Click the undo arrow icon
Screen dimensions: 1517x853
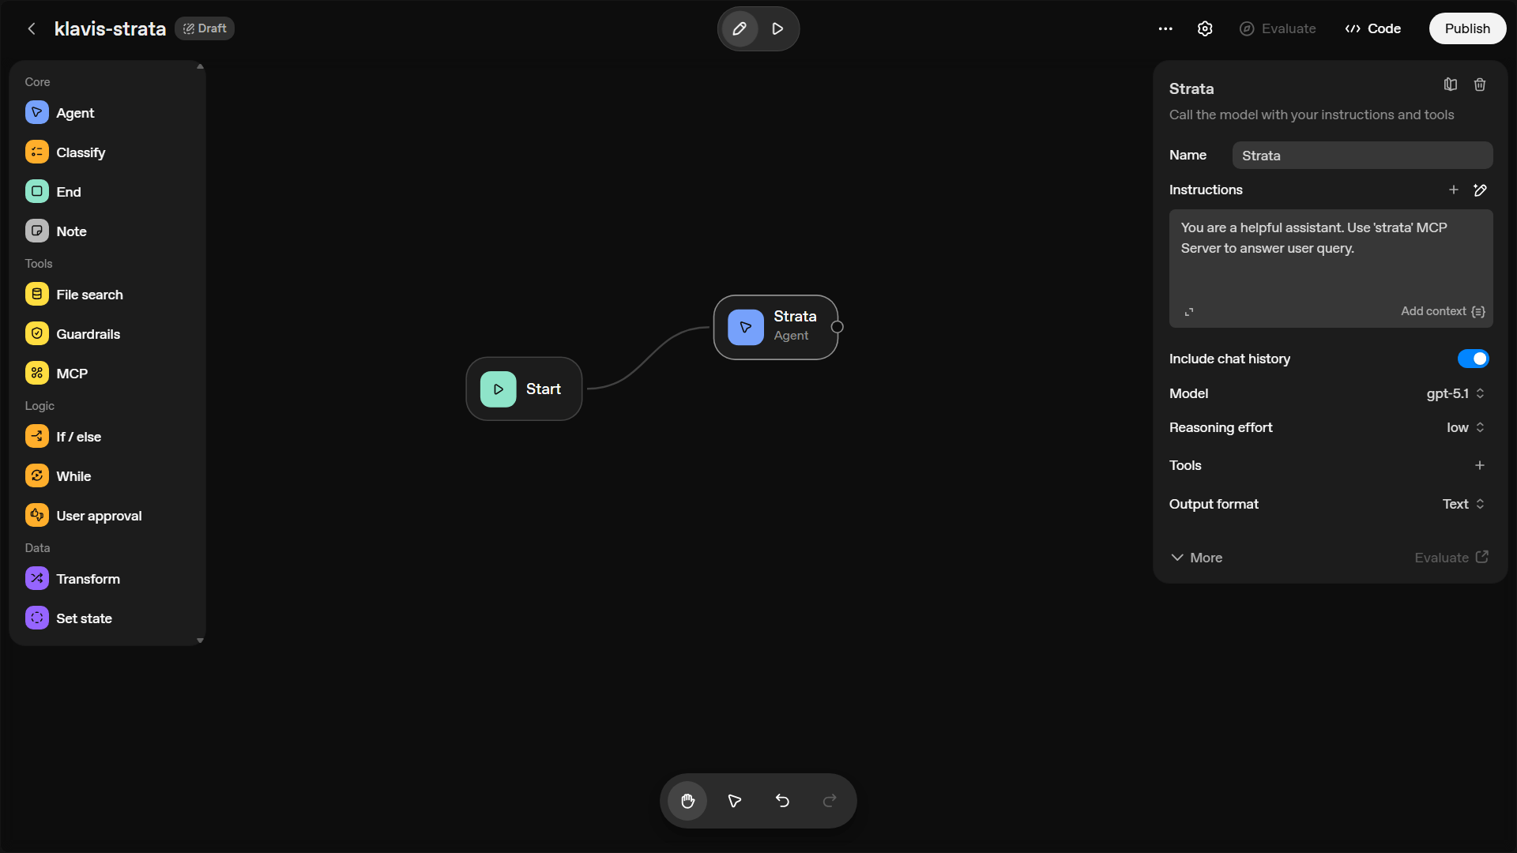pyautogui.click(x=782, y=801)
